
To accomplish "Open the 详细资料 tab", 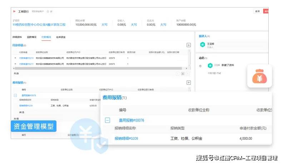I will (17, 37).
